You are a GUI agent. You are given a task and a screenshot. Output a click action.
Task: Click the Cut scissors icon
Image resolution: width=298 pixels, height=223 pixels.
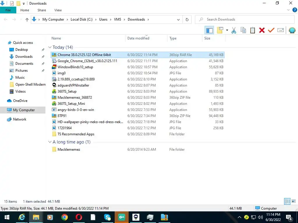(x=234, y=30)
